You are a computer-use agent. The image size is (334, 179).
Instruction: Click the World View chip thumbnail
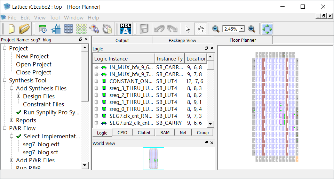[153, 158]
